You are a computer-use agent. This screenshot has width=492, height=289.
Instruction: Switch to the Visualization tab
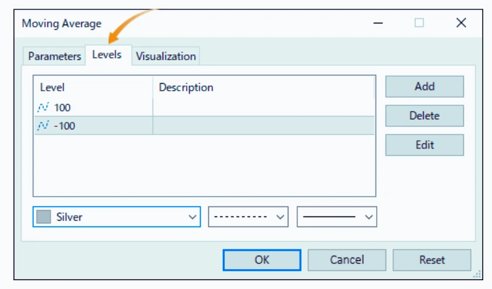[x=166, y=56]
